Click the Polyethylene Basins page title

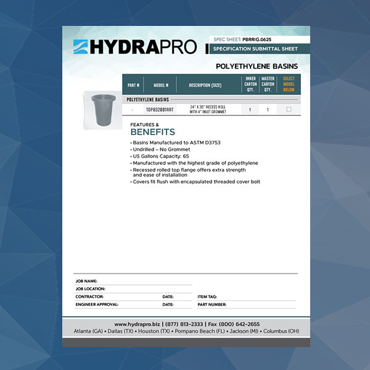click(257, 67)
